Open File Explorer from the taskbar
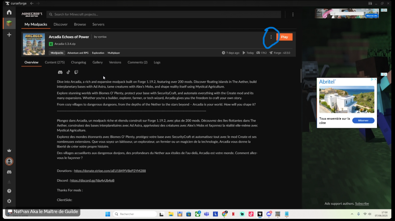Viewport: 395px width, 221px height. click(171, 214)
